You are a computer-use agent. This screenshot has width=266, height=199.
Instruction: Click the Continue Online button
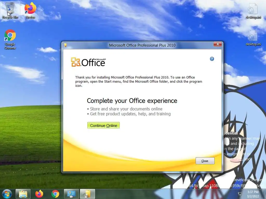coord(103,125)
